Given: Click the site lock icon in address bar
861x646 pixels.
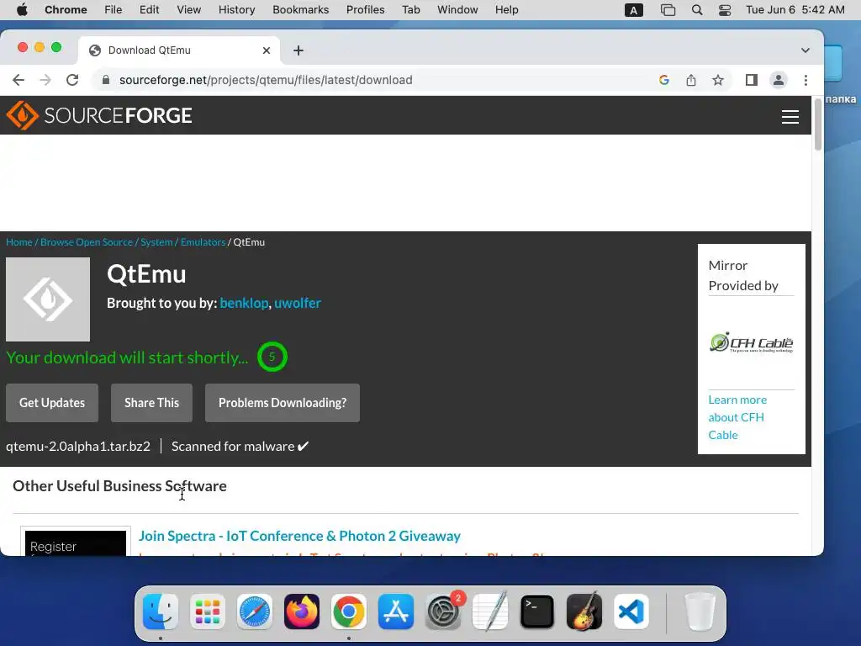Looking at the screenshot, I should 106,80.
